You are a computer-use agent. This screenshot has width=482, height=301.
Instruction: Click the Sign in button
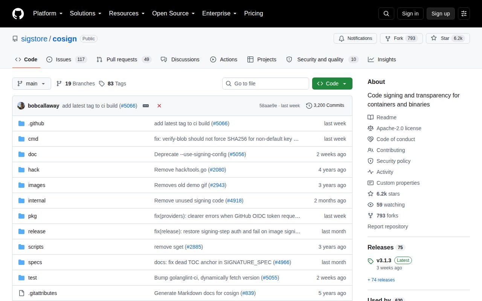tap(410, 14)
